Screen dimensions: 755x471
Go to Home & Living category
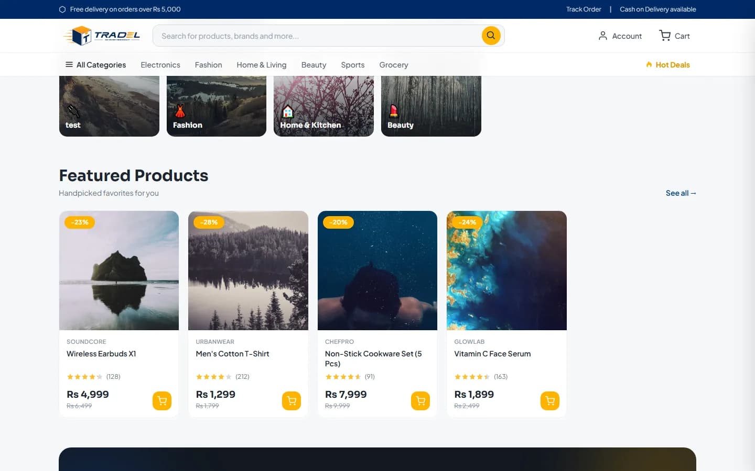(262, 65)
